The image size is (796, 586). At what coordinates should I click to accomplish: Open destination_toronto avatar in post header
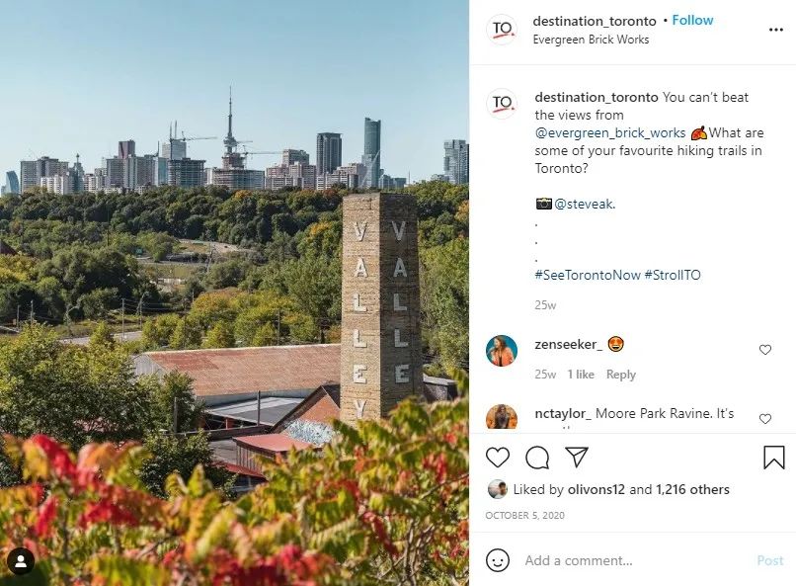[502, 30]
